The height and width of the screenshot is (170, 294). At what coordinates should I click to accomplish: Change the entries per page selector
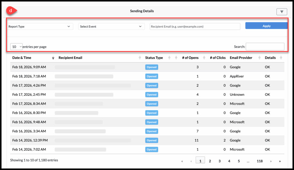pyautogui.click(x=16, y=47)
